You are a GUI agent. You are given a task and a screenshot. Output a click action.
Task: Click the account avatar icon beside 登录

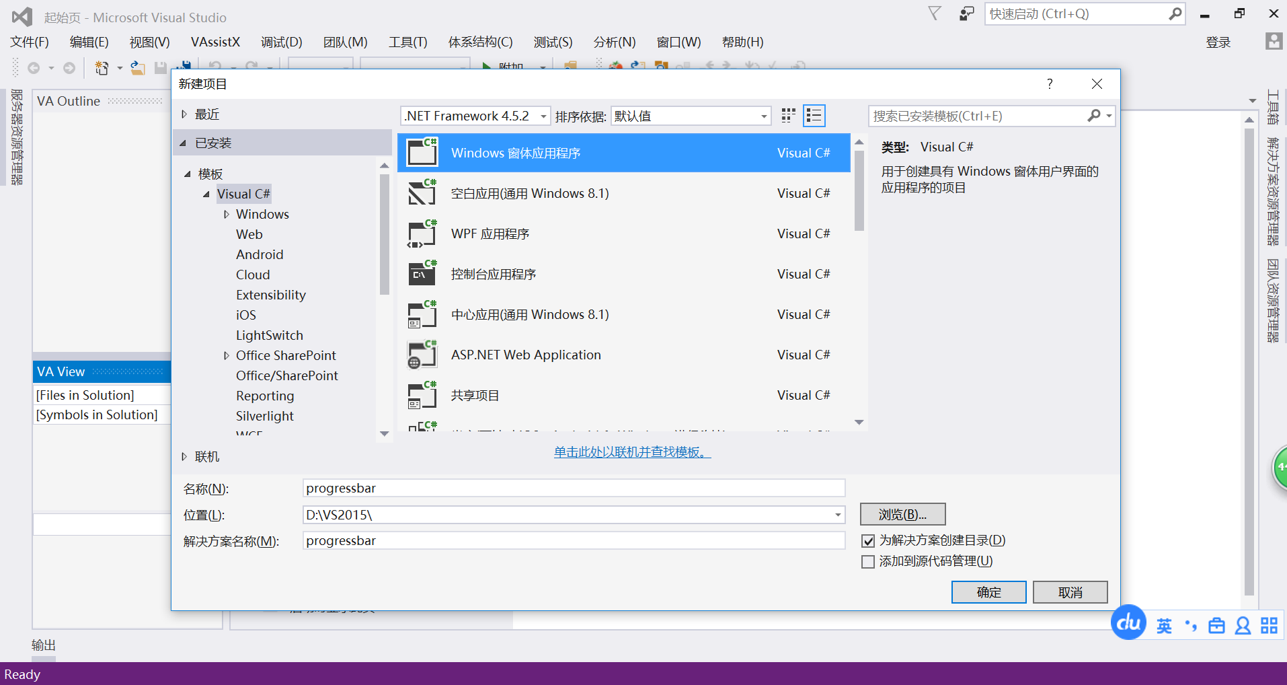coord(1274,41)
